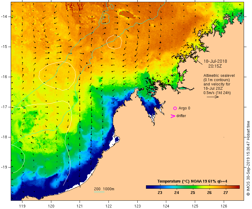
Task: Click the 'and velocity for' text
Action: tap(217, 84)
